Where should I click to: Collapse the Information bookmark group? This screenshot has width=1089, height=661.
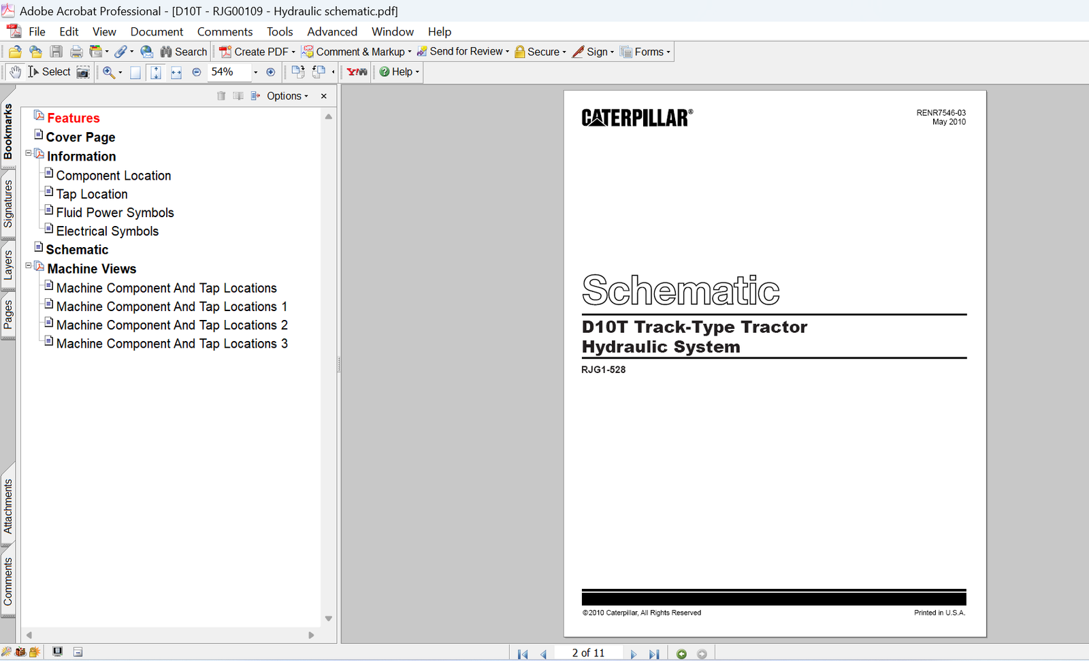click(29, 153)
